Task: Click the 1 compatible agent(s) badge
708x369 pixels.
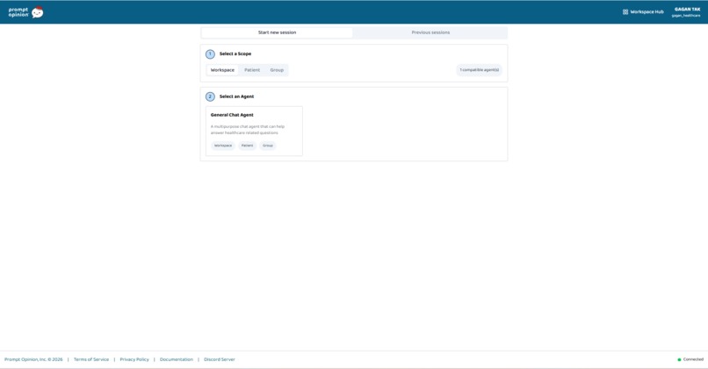Action: pyautogui.click(x=479, y=70)
